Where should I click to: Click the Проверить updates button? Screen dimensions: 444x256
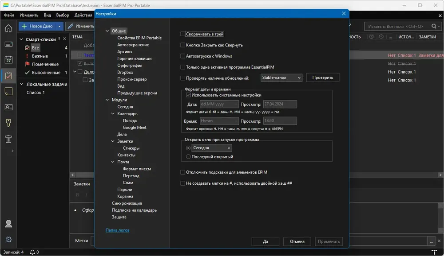322,78
